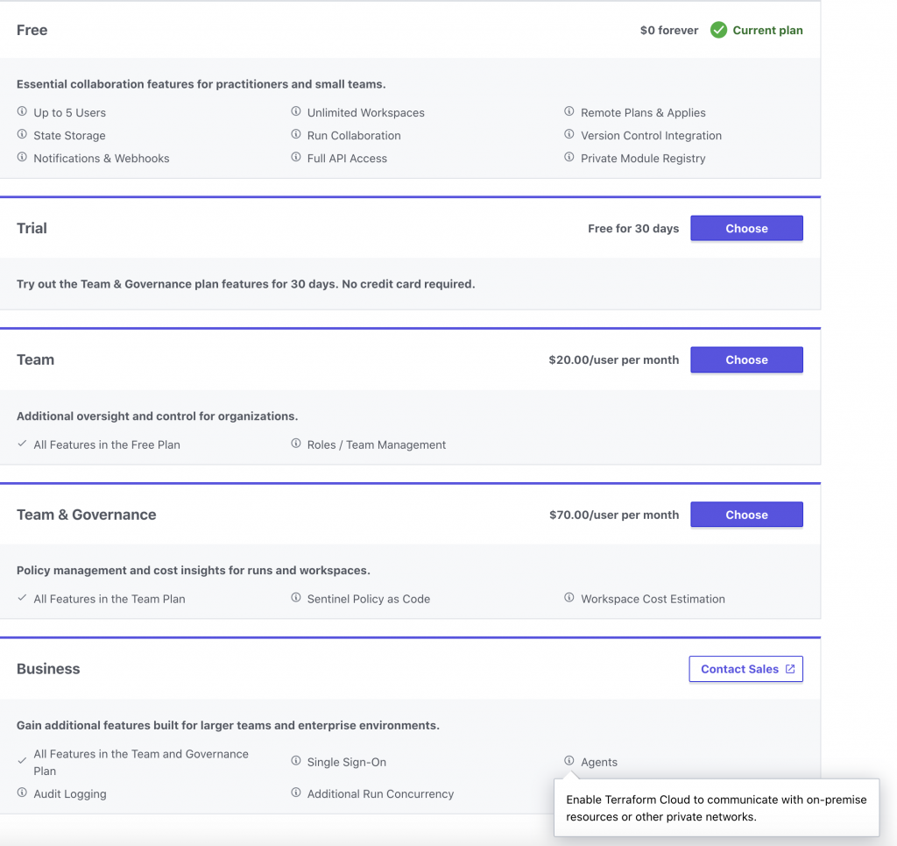
Task: Click the Agents tooltip description text
Action: [x=716, y=808]
